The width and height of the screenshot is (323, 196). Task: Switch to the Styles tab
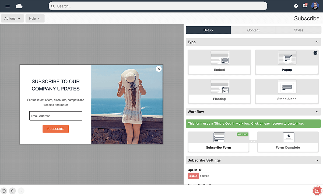click(299, 30)
